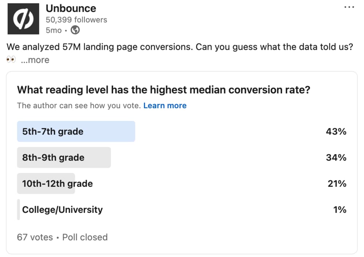Open the Unbounce company name link

coord(71,8)
